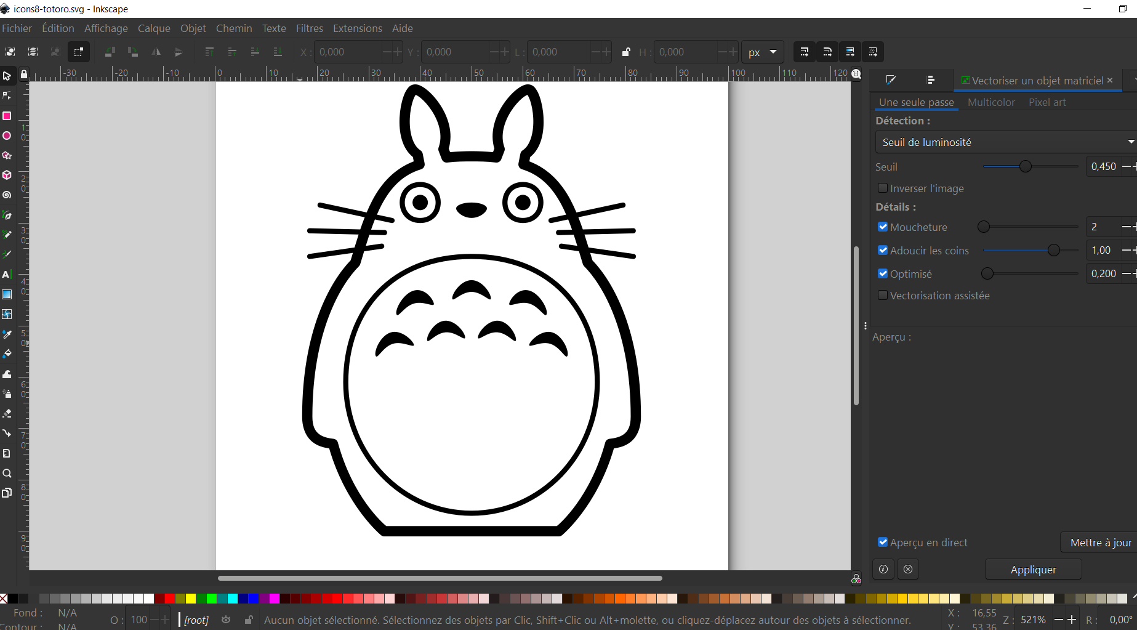The height and width of the screenshot is (630, 1137).
Task: Activate the Text tool
Action: pos(7,275)
